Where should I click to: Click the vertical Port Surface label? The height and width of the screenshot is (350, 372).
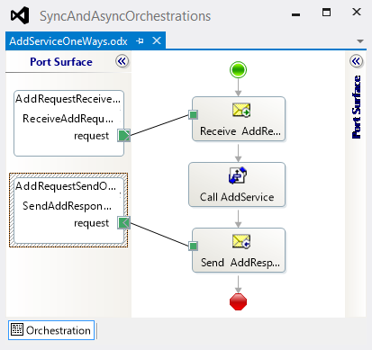(x=357, y=107)
